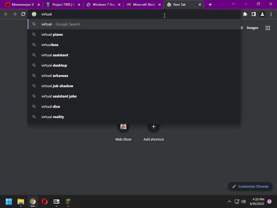
Task: Click the Web Store shortcut icon
Action: point(123,127)
